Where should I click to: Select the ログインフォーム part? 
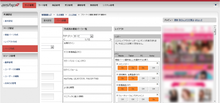(x=87, y=71)
